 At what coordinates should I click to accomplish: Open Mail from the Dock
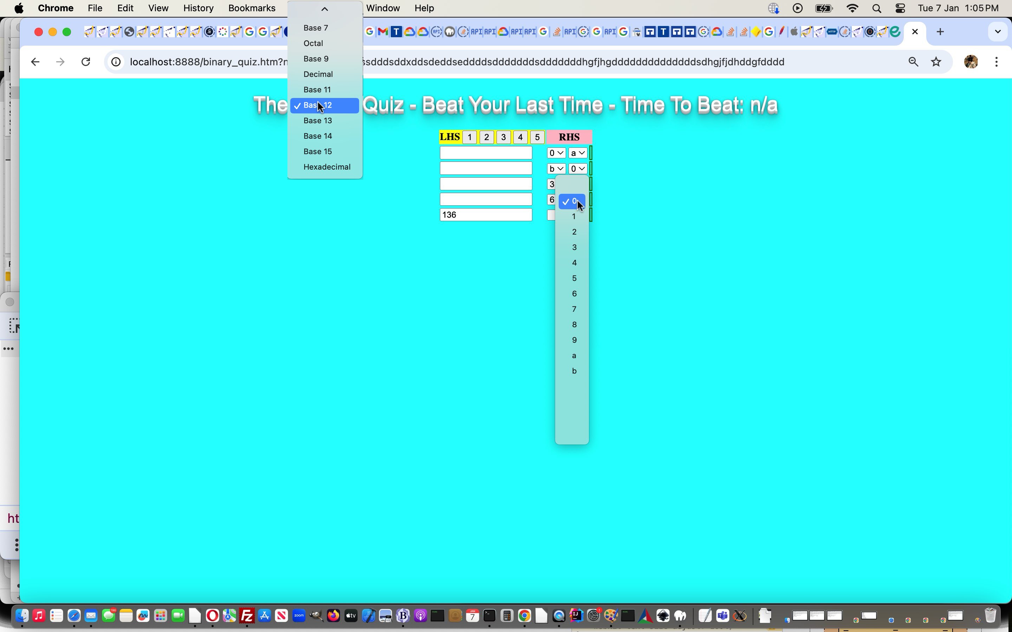(91, 616)
